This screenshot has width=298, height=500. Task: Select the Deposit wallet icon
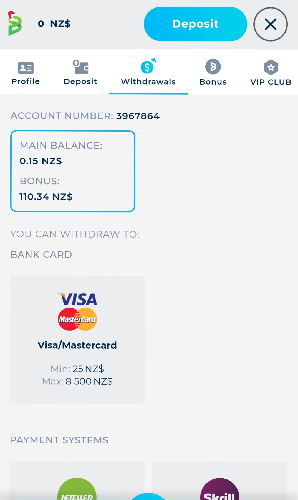(80, 67)
